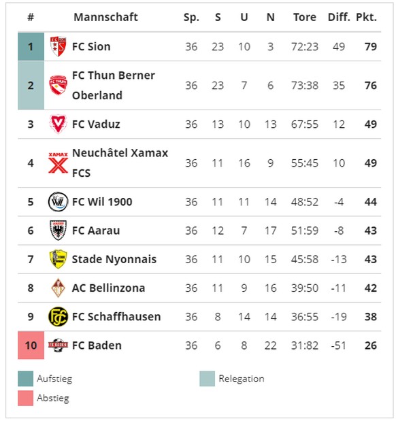Screen dimensions: 396x423
Task: Click the FC Aarau eagle crest
Action: [x=58, y=231]
